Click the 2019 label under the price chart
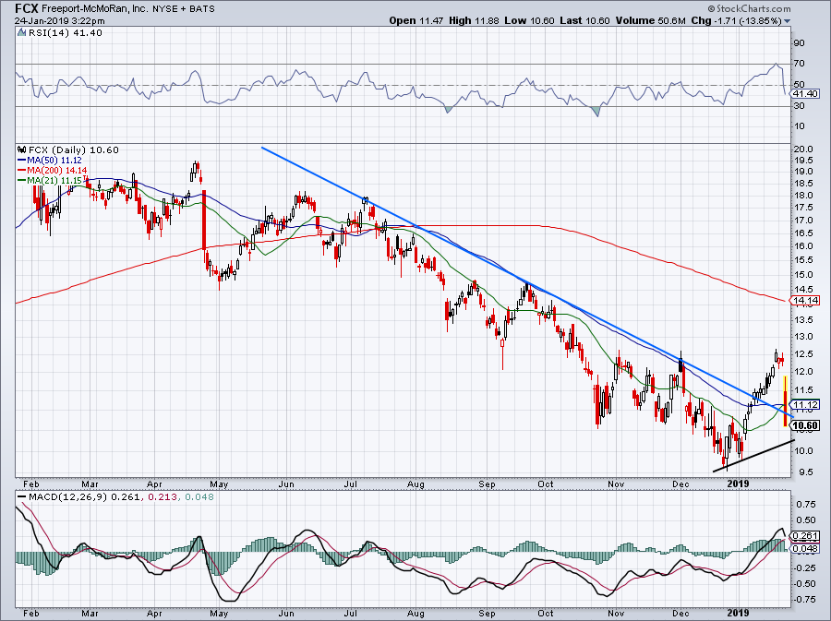 click(739, 484)
